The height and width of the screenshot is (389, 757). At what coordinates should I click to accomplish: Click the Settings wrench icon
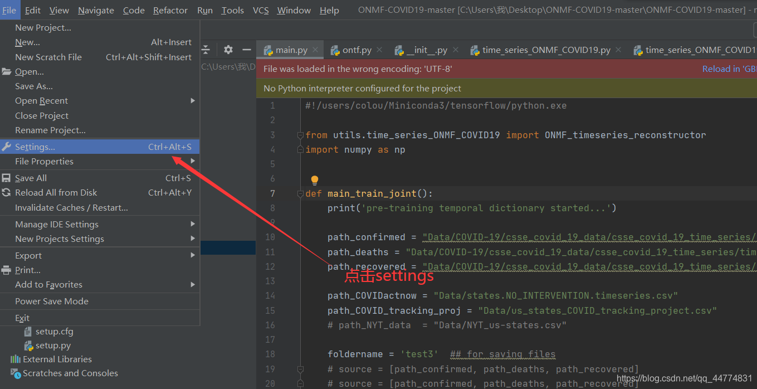point(6,147)
